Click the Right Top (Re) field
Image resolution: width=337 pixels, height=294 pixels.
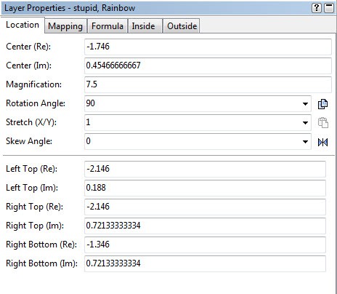point(205,207)
